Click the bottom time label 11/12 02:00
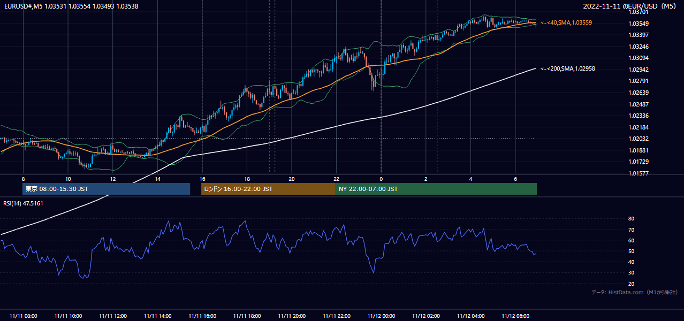 coord(425,316)
